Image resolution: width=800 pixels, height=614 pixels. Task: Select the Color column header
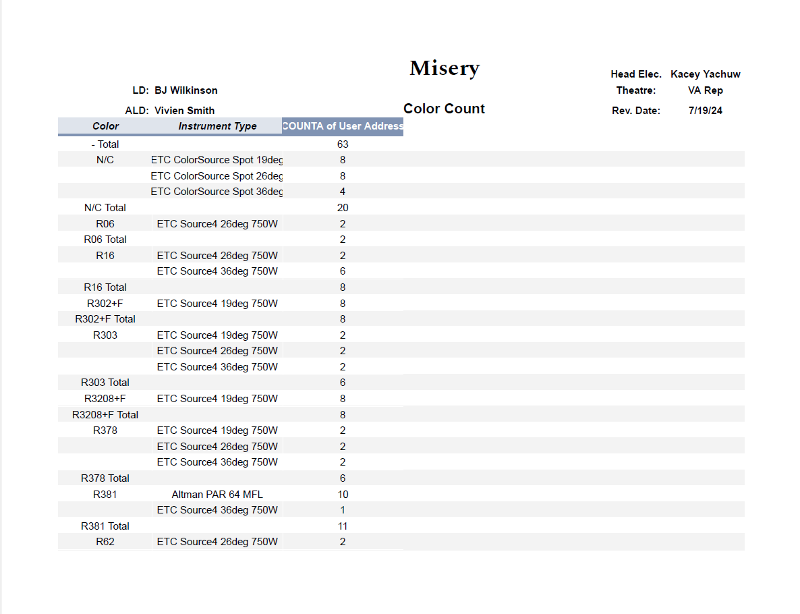pyautogui.click(x=105, y=126)
